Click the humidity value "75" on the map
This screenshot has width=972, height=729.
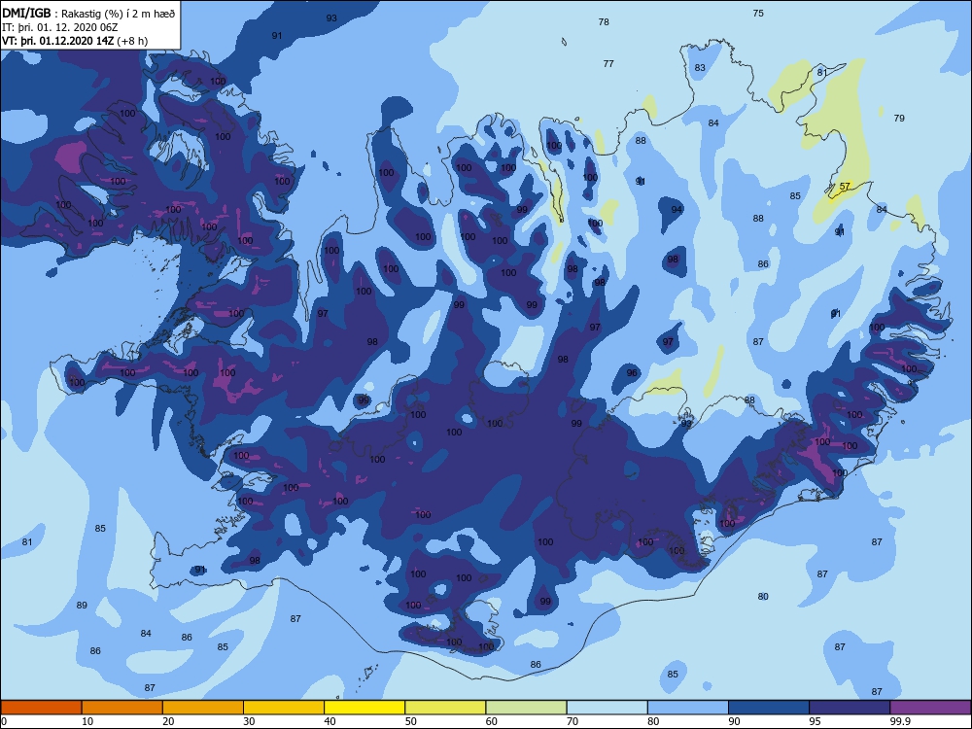tap(758, 13)
